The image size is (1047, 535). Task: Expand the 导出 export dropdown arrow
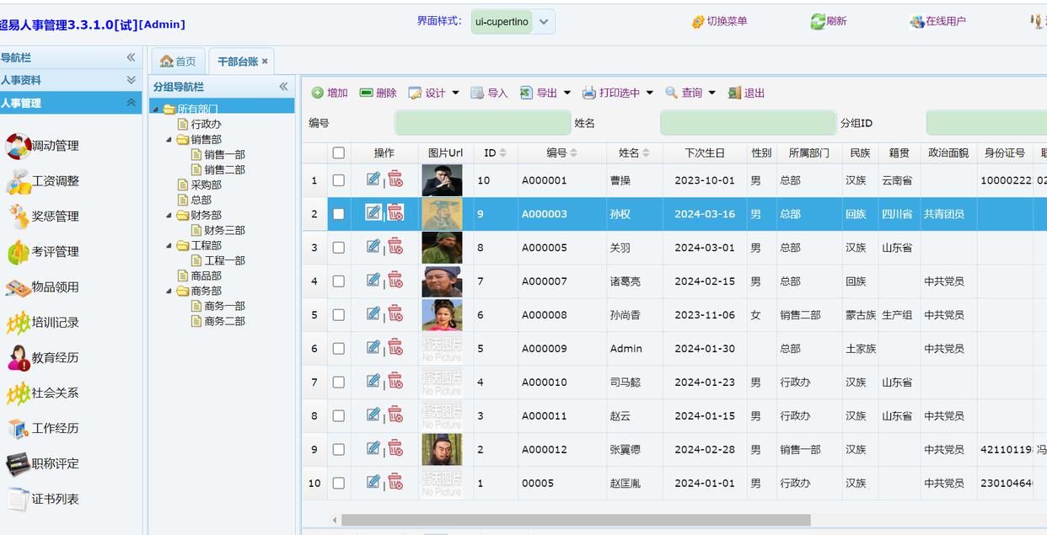coord(567,93)
